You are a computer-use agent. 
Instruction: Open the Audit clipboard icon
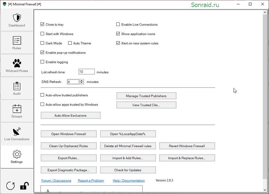[x=17, y=86]
